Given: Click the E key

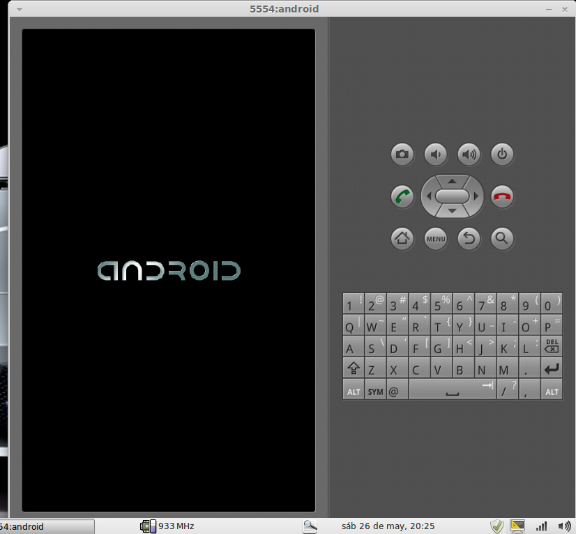Looking at the screenshot, I should pyautogui.click(x=397, y=324).
